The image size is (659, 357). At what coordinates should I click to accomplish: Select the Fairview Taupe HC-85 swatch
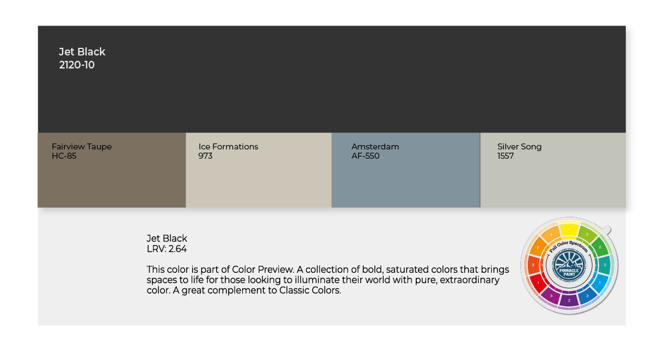click(x=112, y=179)
